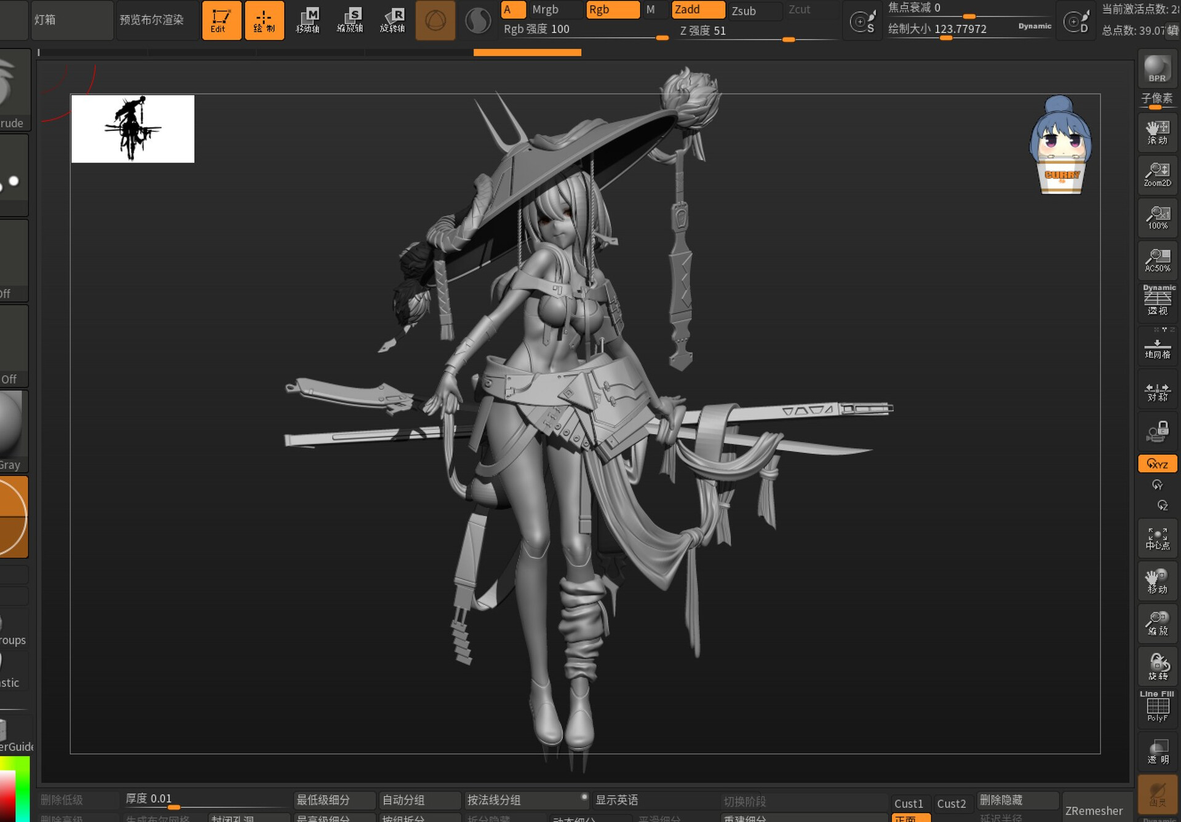Activate the Move gizmo tool in toolbar
1181x822 pixels.
tap(309, 20)
